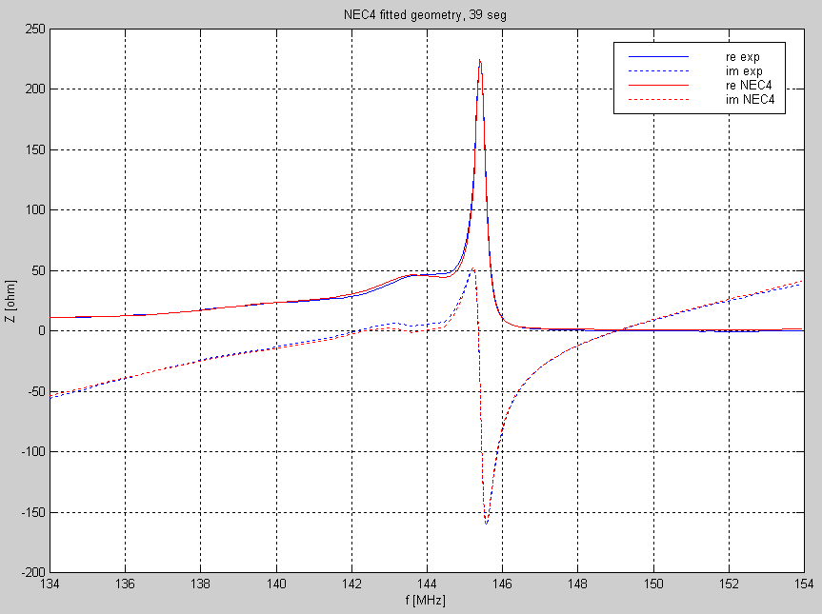Click the x-axis tick label 138
Screen dimensions: 822x614
201,584
